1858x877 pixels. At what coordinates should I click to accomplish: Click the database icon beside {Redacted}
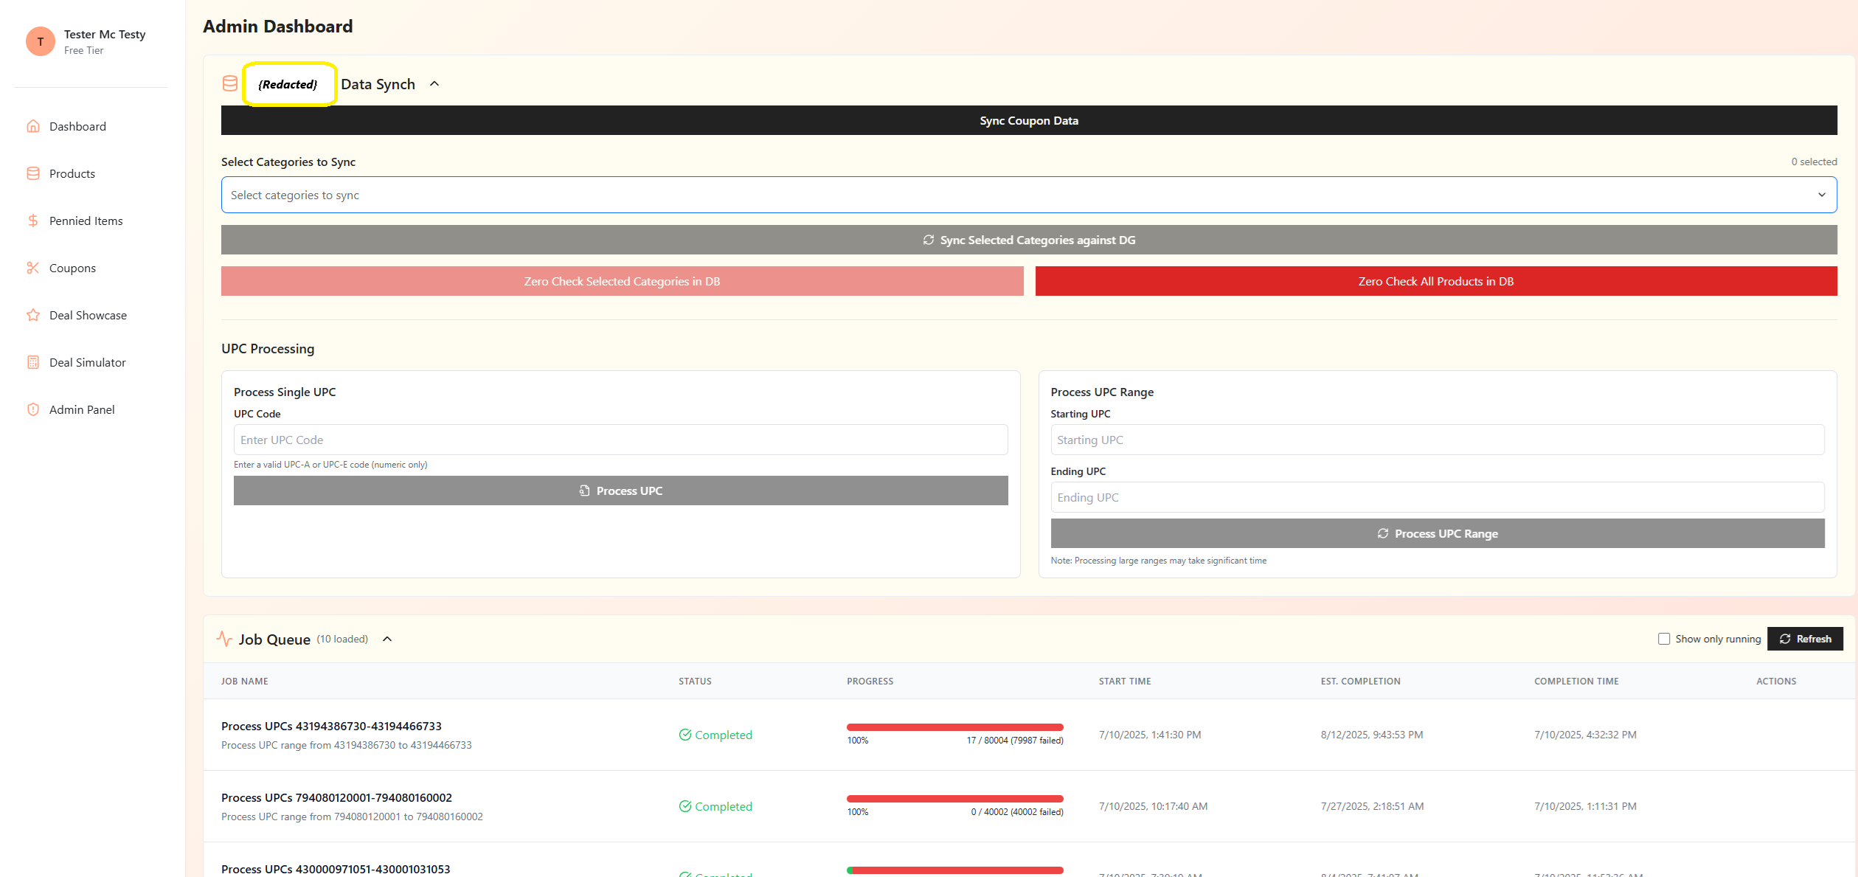229,83
